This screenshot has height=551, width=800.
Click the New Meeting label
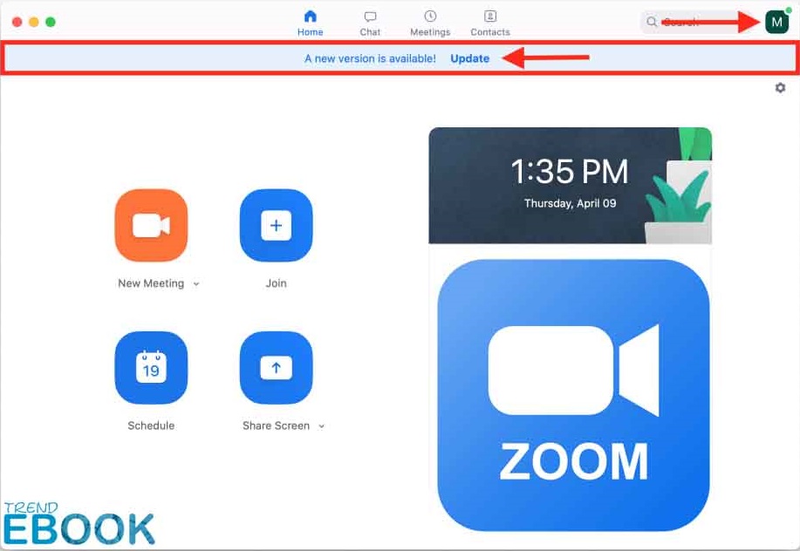tap(151, 283)
